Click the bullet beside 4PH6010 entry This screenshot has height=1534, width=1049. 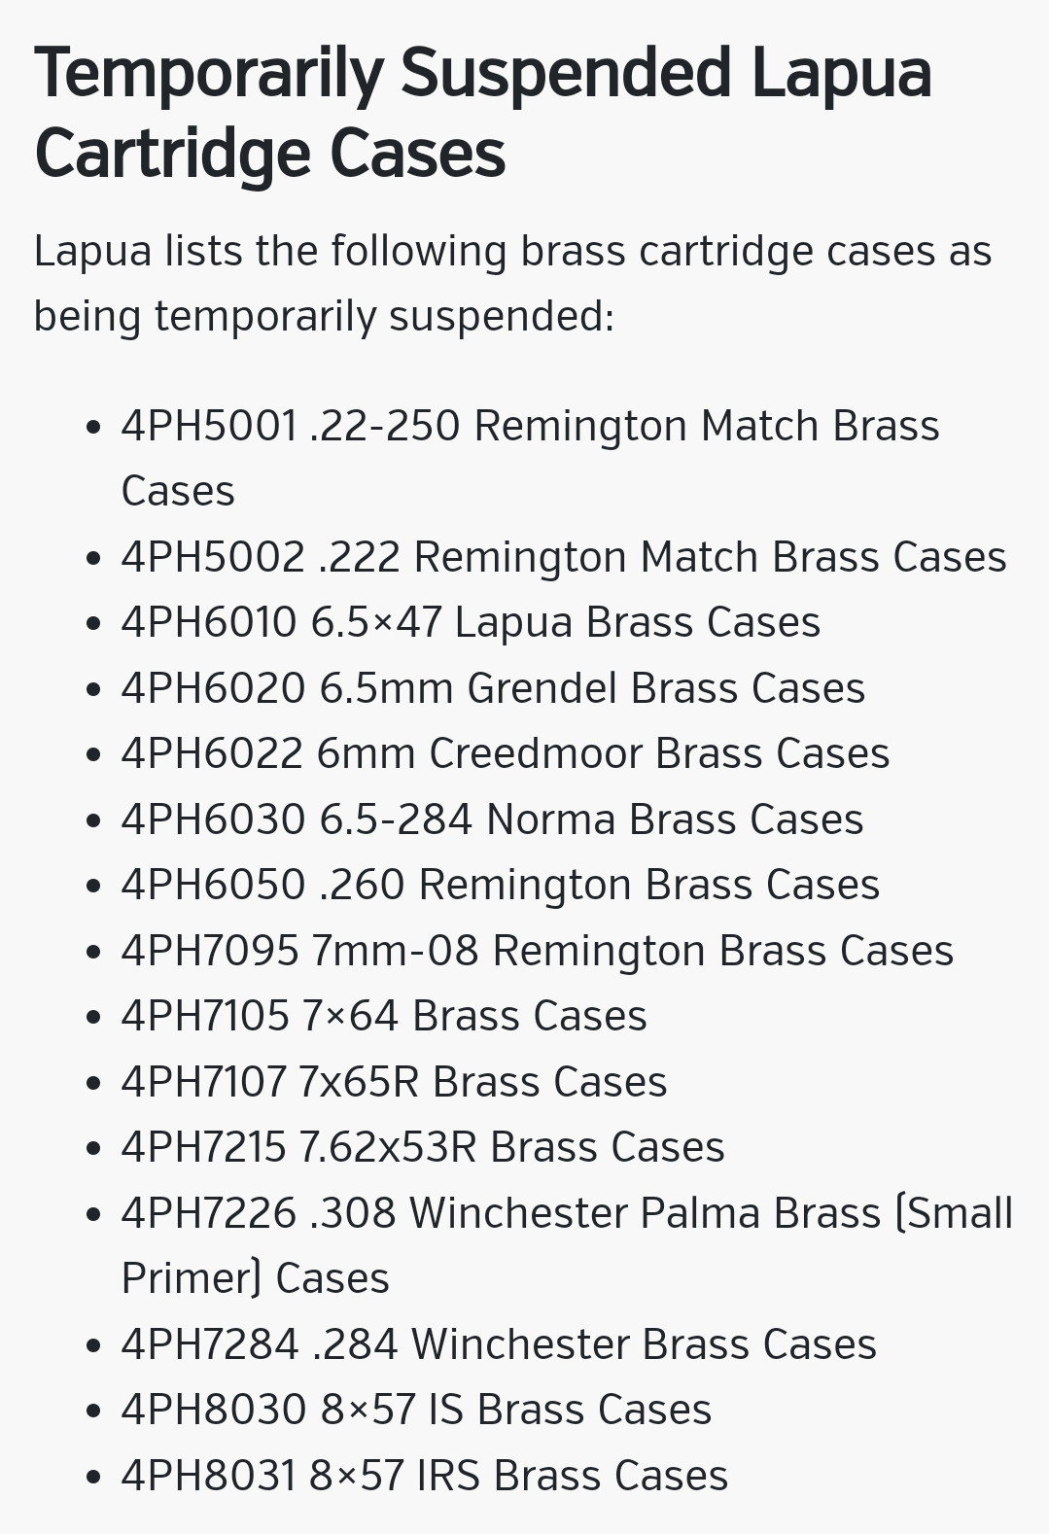point(93,623)
